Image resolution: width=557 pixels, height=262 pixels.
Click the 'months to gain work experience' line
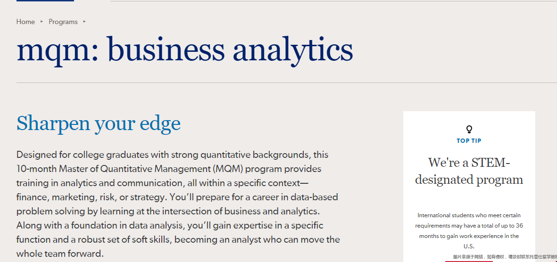[x=469, y=236]
